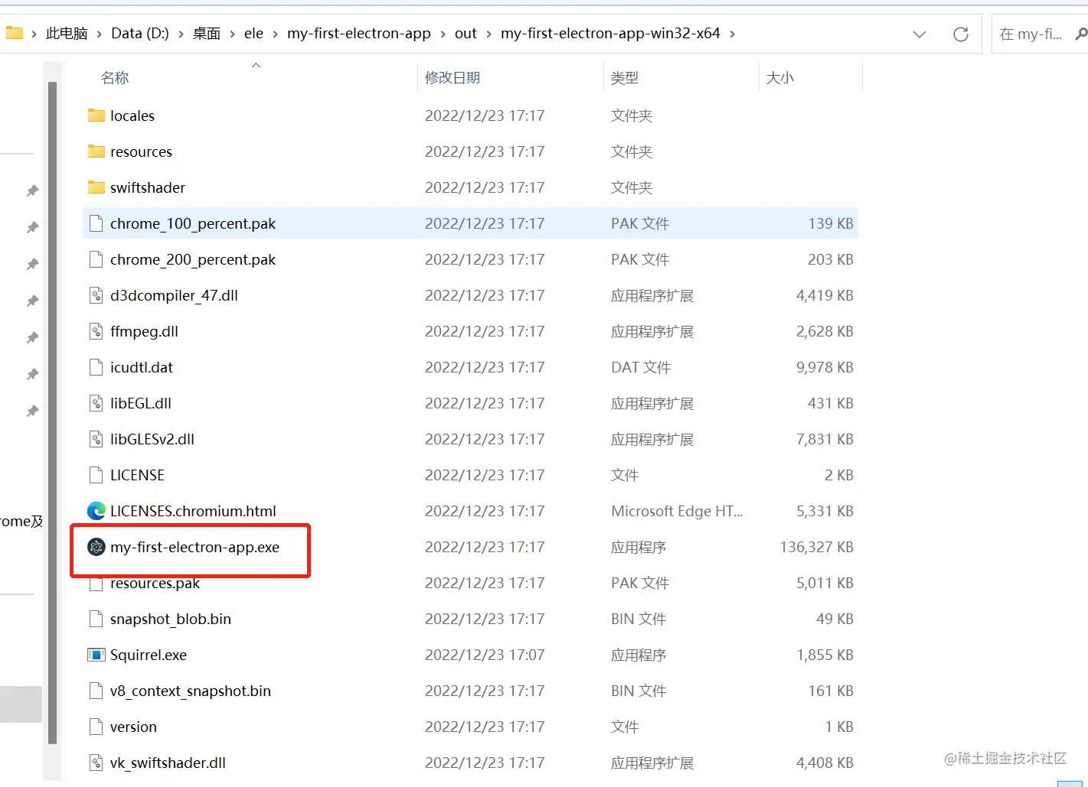Click the chrome_200_percent.pak file icon
This screenshot has width=1088, height=787.
coord(96,259)
